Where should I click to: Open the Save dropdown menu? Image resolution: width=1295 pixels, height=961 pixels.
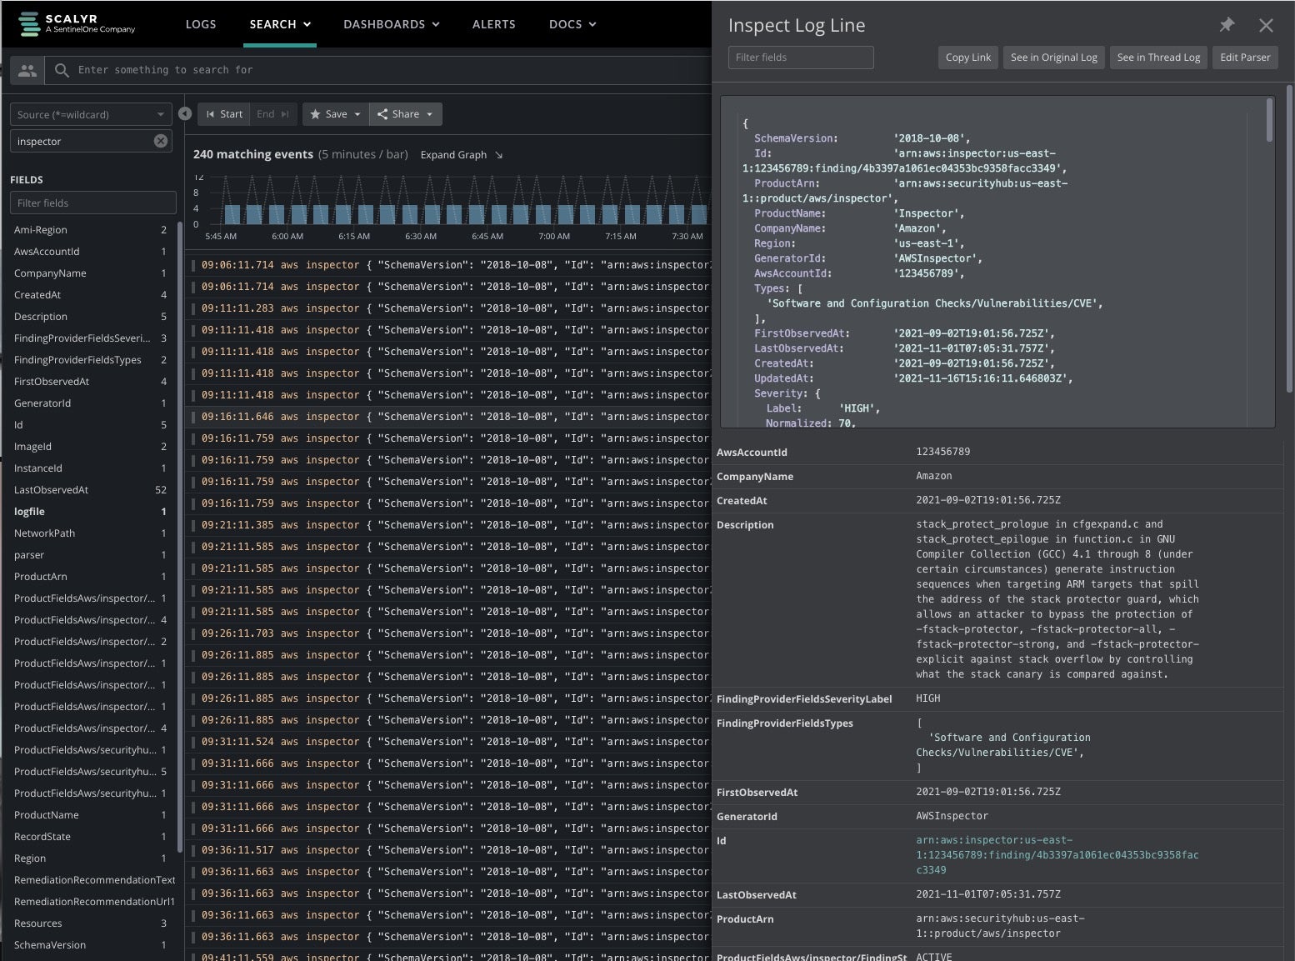pos(336,114)
